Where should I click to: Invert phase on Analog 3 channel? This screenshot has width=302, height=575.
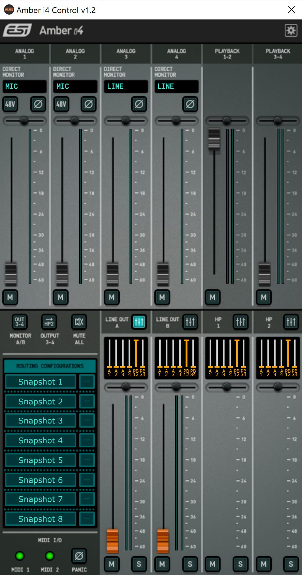[x=139, y=104]
